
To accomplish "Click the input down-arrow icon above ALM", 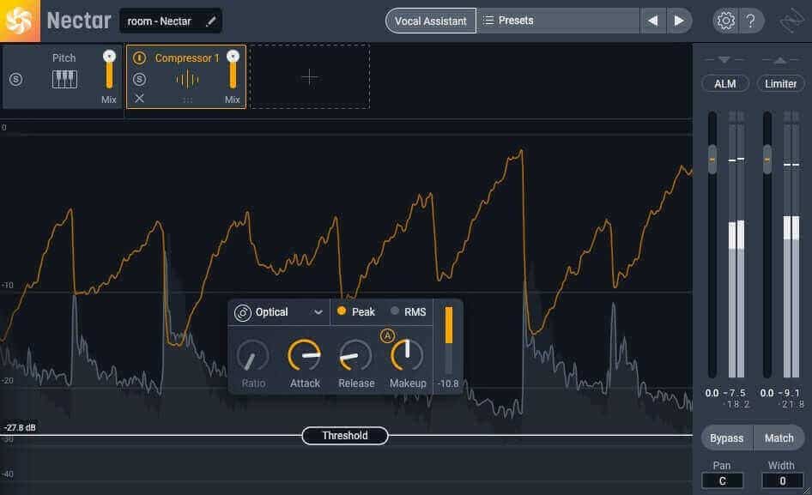I will 724,60.
